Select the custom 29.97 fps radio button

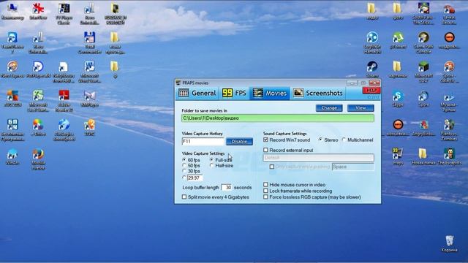184,178
